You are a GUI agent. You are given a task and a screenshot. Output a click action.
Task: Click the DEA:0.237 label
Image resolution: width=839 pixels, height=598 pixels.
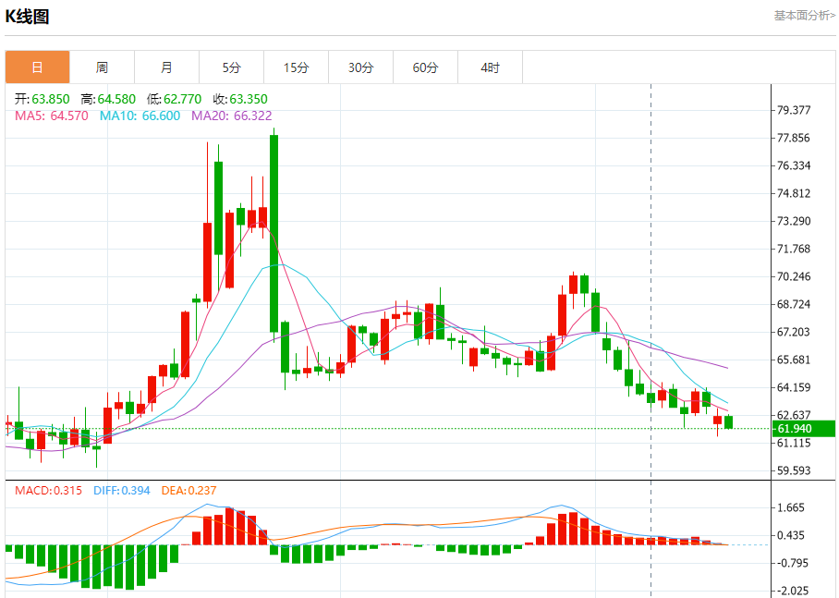tap(188, 491)
